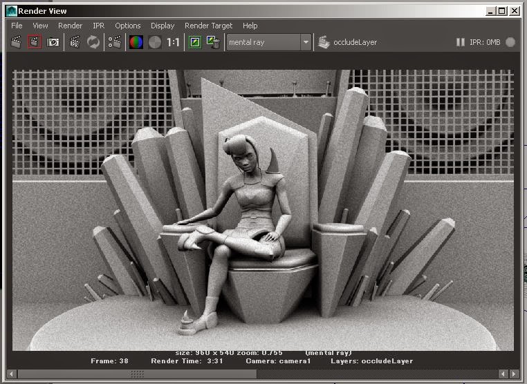The width and height of the screenshot is (527, 384).
Task: Pause IPR tuning with the pause icon
Action: click(x=461, y=42)
